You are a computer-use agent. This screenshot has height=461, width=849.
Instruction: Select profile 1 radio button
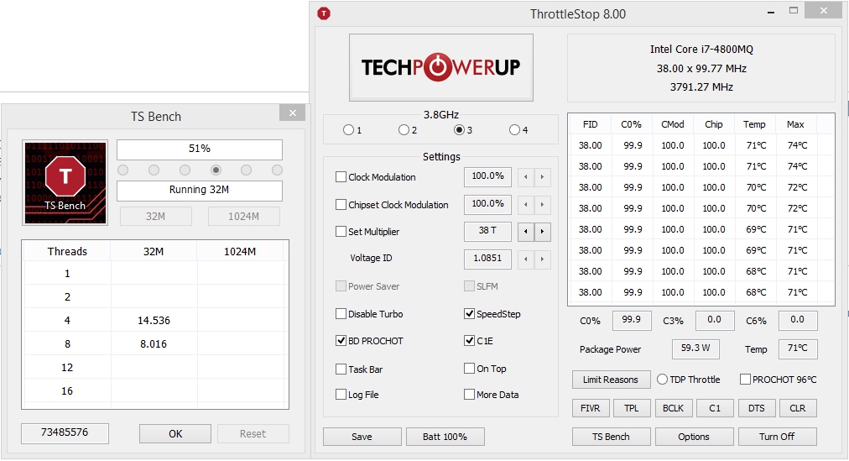pos(348,130)
